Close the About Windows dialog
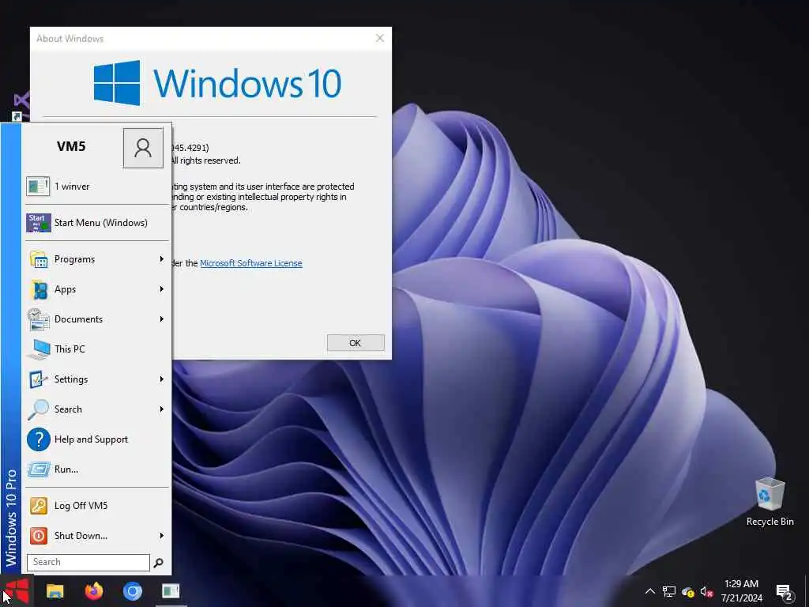Screen dimensions: 809x607 380,38
